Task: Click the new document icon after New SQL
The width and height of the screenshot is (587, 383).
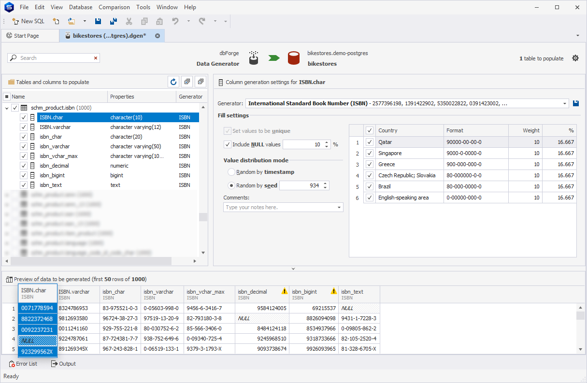Action: click(x=56, y=21)
